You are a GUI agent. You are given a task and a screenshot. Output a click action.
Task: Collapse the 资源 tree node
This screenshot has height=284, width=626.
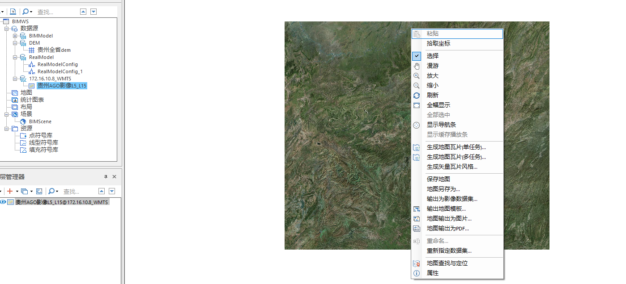point(6,129)
